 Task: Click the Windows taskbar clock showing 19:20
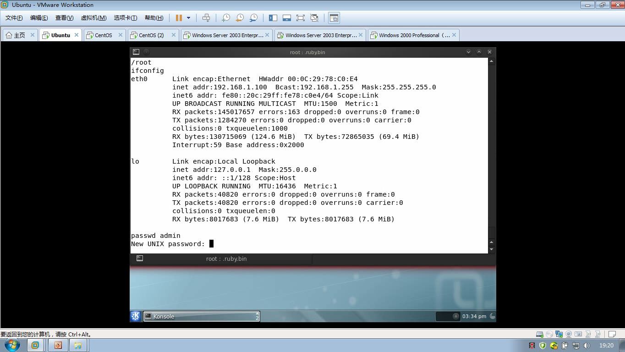pyautogui.click(x=606, y=346)
